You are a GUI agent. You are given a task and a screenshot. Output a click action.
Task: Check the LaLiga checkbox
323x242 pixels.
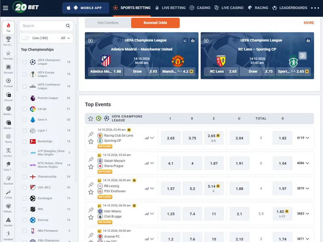pyautogui.click(x=25, y=109)
